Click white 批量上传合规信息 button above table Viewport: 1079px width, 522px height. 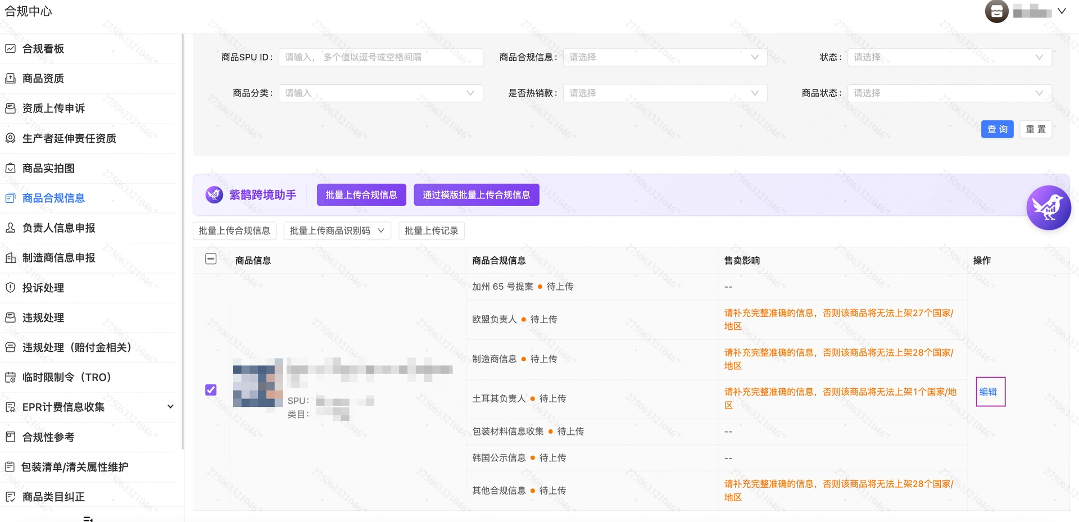click(234, 230)
